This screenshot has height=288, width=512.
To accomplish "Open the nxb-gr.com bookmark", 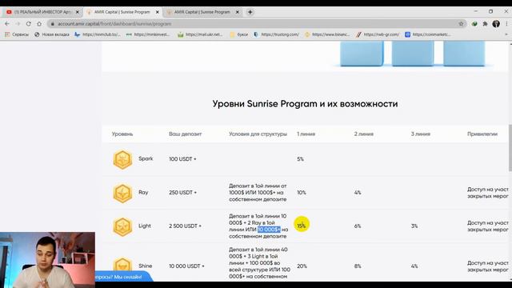I will 378,34.
